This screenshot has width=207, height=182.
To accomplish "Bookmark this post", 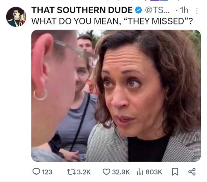I will pos(175,172).
